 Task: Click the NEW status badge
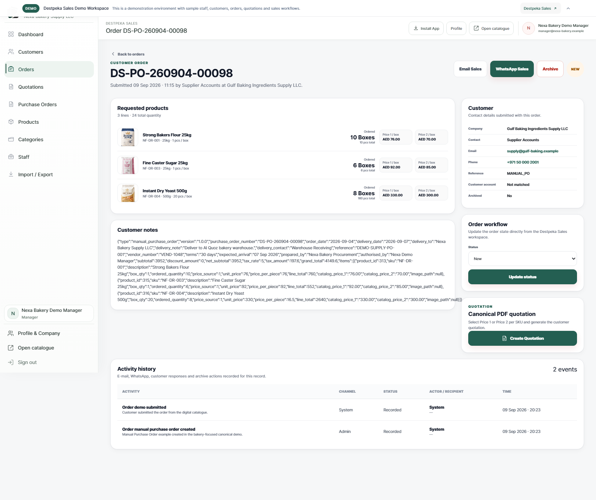[x=575, y=69]
